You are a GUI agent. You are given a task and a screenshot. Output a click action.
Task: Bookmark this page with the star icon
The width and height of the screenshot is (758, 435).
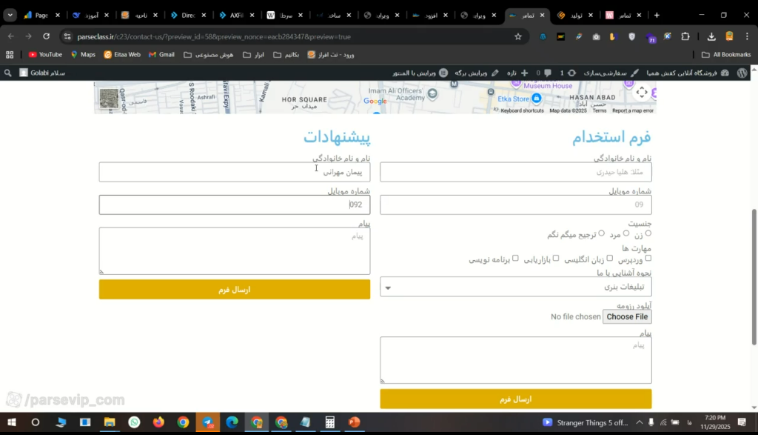tap(518, 37)
